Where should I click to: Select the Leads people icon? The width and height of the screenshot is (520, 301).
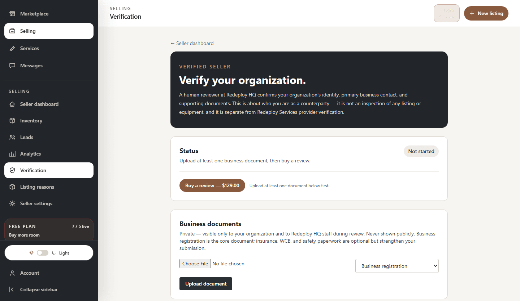point(12,137)
